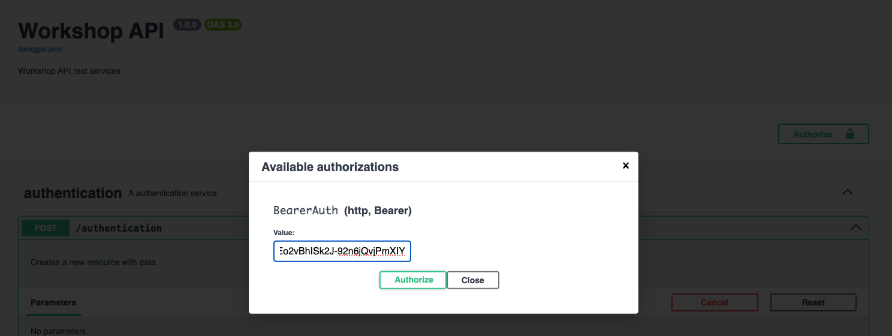This screenshot has width=892, height=336.
Task: Collapse the authentication section chevron
Action: point(847,193)
